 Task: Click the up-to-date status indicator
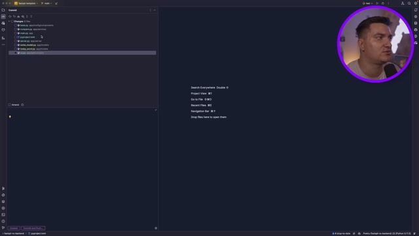click(x=341, y=233)
